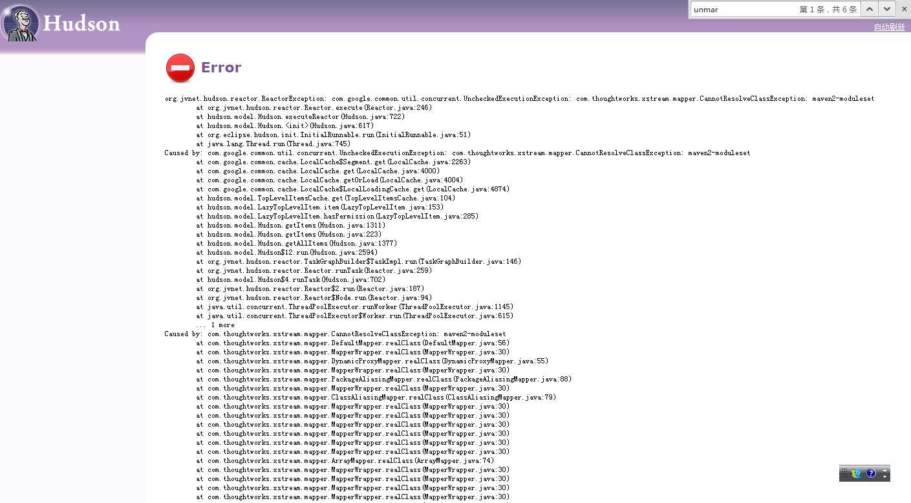Click the 自动刷新 auto refresh link

click(889, 27)
